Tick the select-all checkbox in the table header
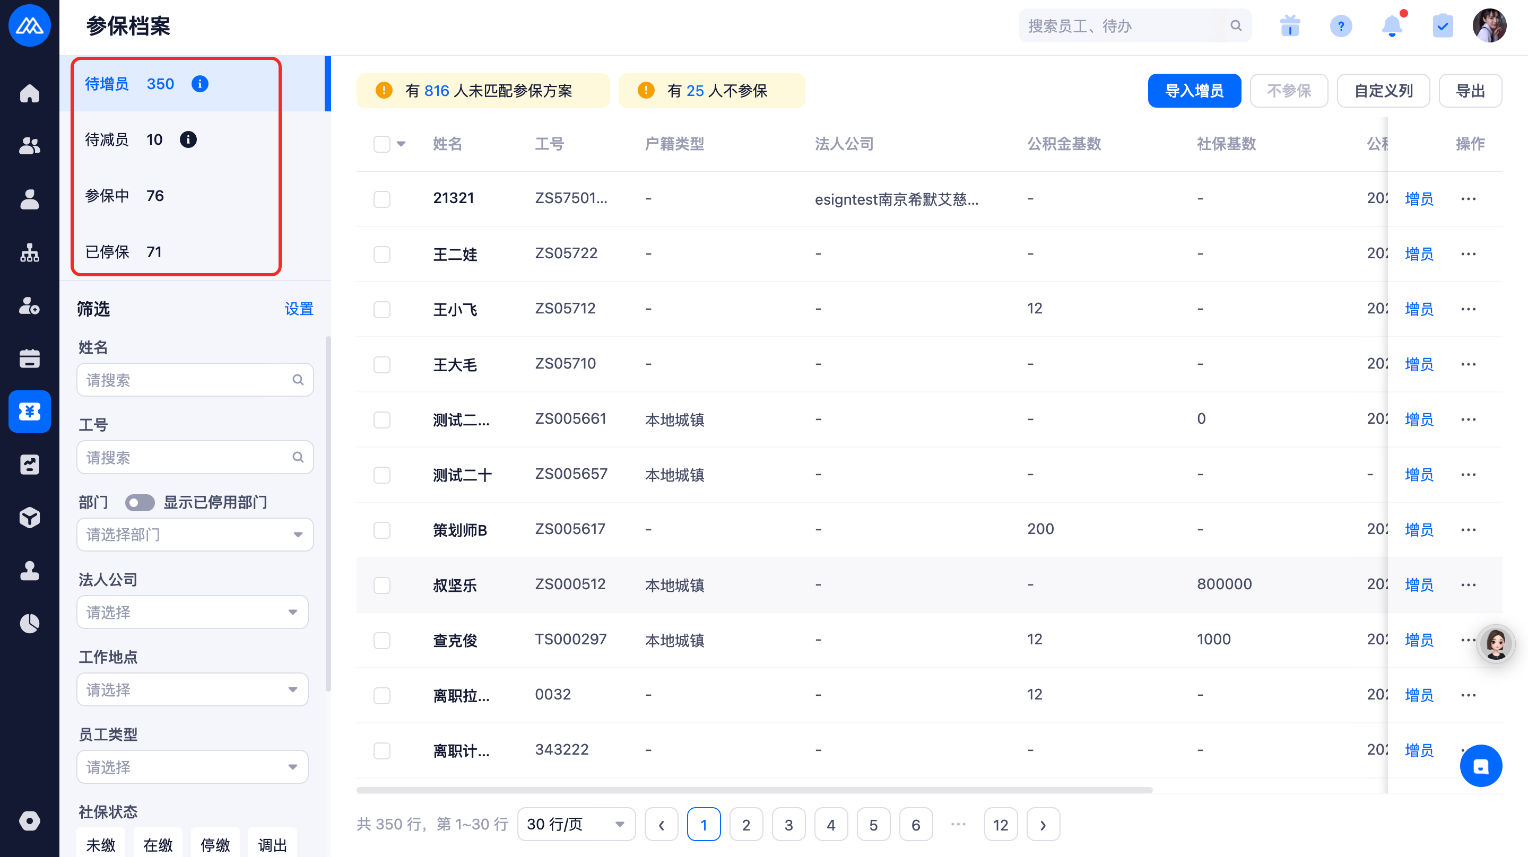1528x857 pixels. click(382, 144)
